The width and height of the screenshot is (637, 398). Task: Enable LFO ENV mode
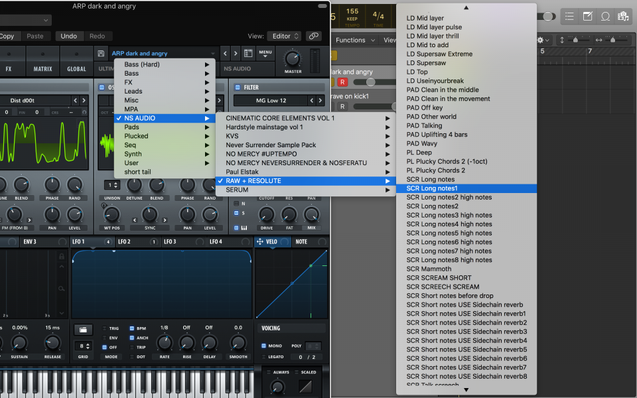tap(104, 338)
